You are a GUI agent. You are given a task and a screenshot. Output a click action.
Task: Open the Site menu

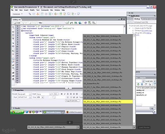[x=52, y=10]
